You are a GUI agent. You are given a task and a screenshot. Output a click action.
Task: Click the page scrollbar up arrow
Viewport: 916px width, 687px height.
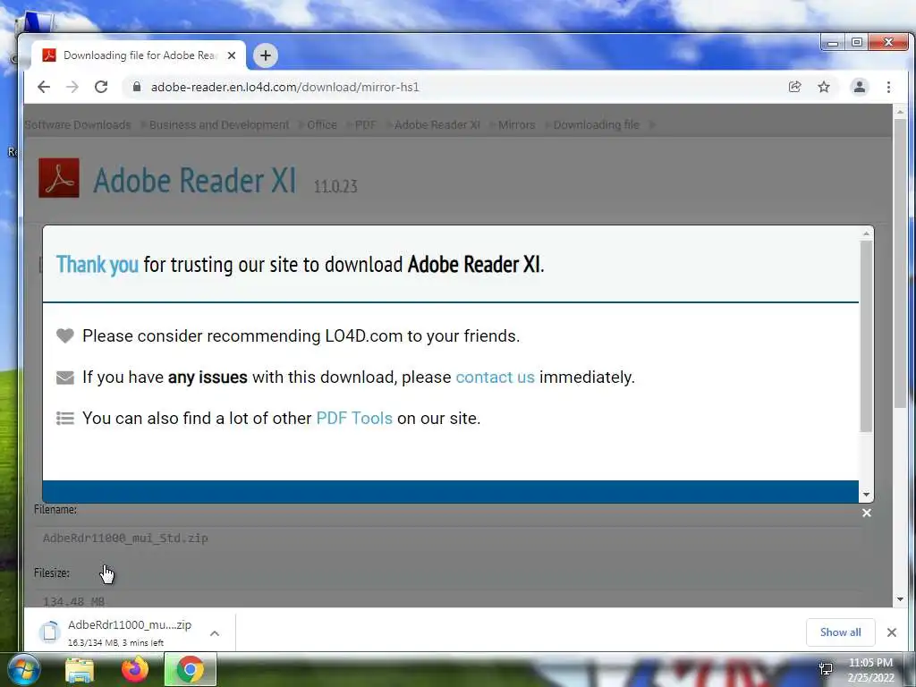pyautogui.click(x=900, y=112)
